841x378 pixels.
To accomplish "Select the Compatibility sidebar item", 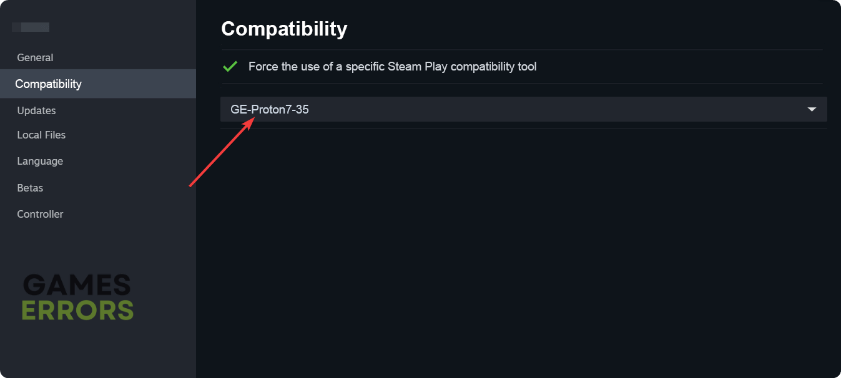I will (49, 84).
